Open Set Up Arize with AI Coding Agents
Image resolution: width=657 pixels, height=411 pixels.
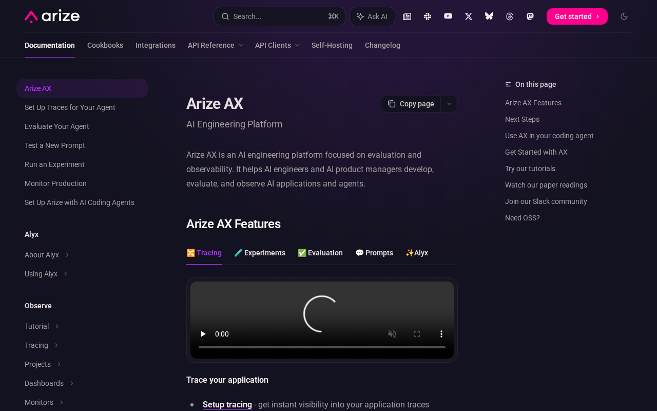pos(80,202)
